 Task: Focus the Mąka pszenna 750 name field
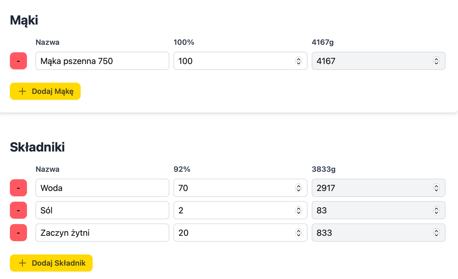(x=102, y=61)
